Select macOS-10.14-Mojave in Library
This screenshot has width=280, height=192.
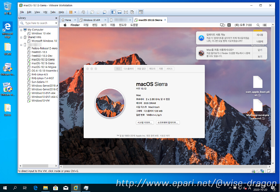44,67
